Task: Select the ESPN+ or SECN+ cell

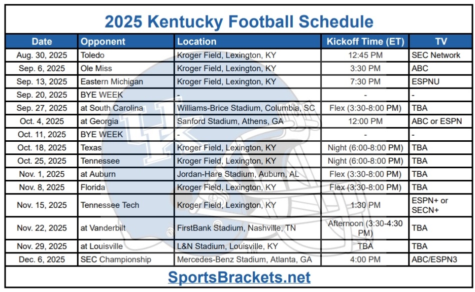Action: pyautogui.click(x=440, y=205)
